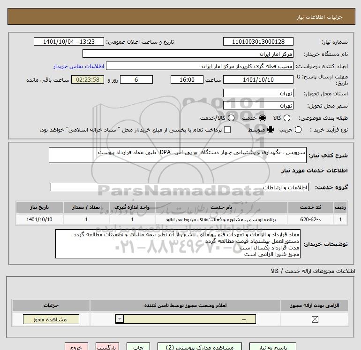Click the buyer notes text area
Viewport: 361px width, 350px height.
pyautogui.click(x=178, y=244)
